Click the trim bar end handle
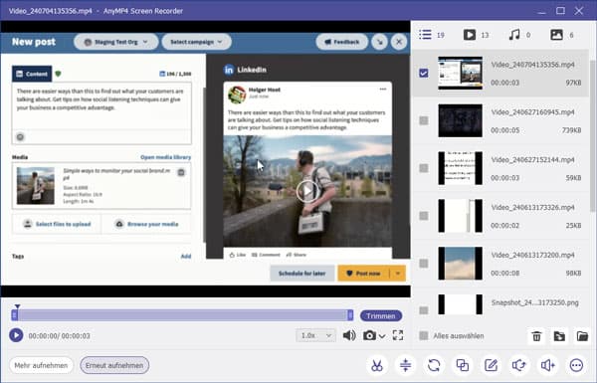This screenshot has width=597, height=383. tap(350, 314)
